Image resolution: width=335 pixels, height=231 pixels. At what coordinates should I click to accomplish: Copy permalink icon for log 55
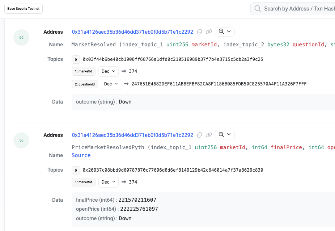(209, 31)
